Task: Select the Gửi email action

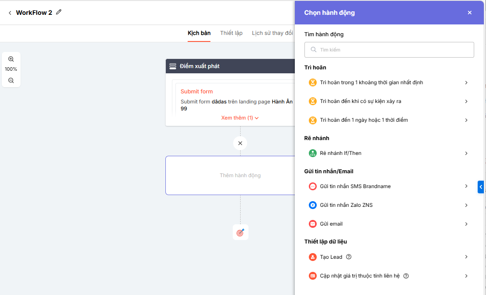Action: pyautogui.click(x=388, y=224)
